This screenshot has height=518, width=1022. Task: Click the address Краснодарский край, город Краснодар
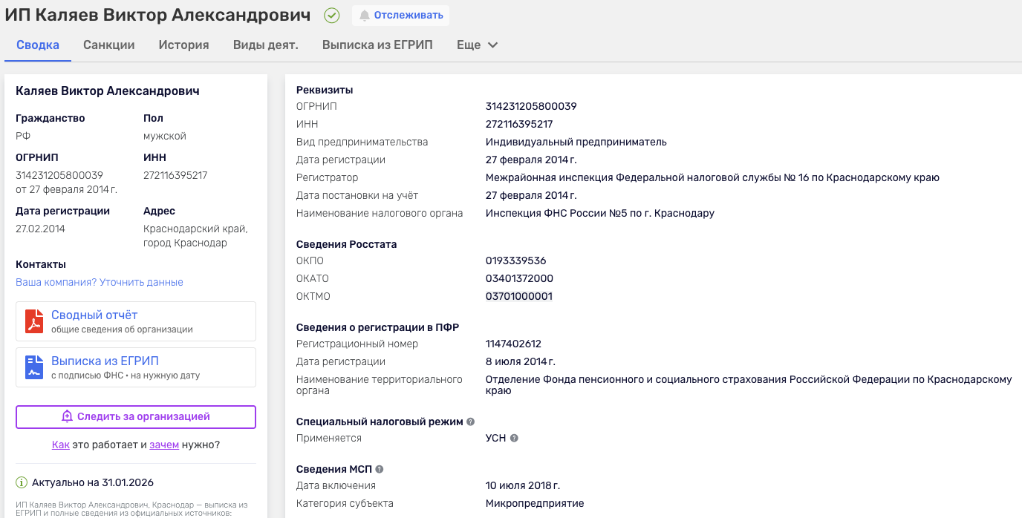tap(195, 236)
